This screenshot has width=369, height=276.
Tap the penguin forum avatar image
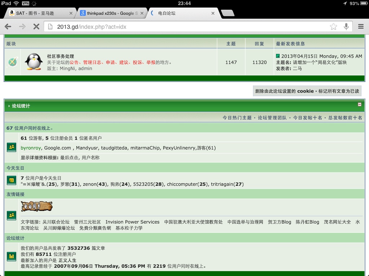pos(34,62)
